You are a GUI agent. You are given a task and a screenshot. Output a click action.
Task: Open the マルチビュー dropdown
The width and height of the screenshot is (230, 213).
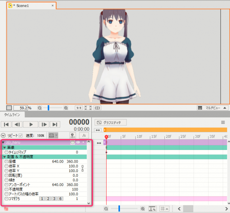[212, 108]
